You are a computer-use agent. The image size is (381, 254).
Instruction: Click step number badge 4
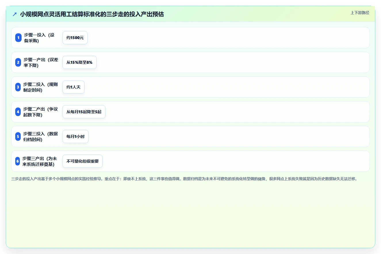(18, 112)
